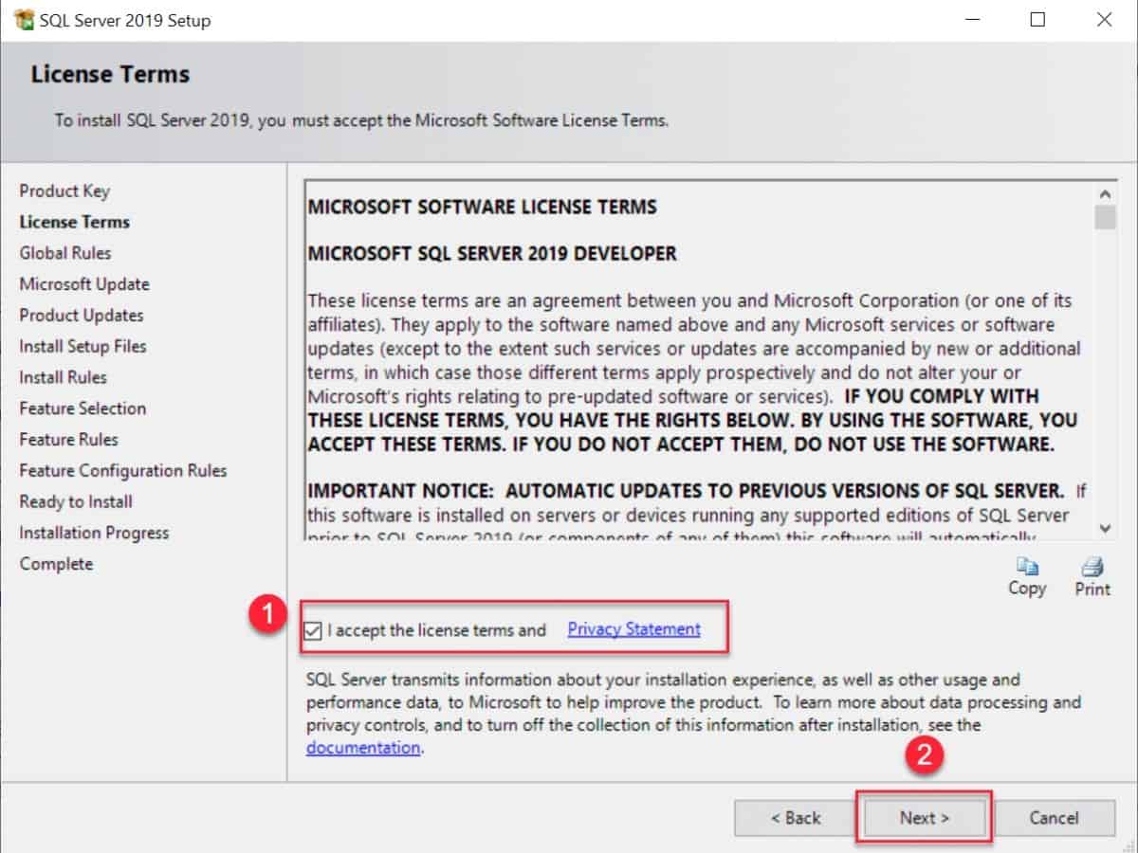
Task: Click the Next button
Action: click(925, 818)
